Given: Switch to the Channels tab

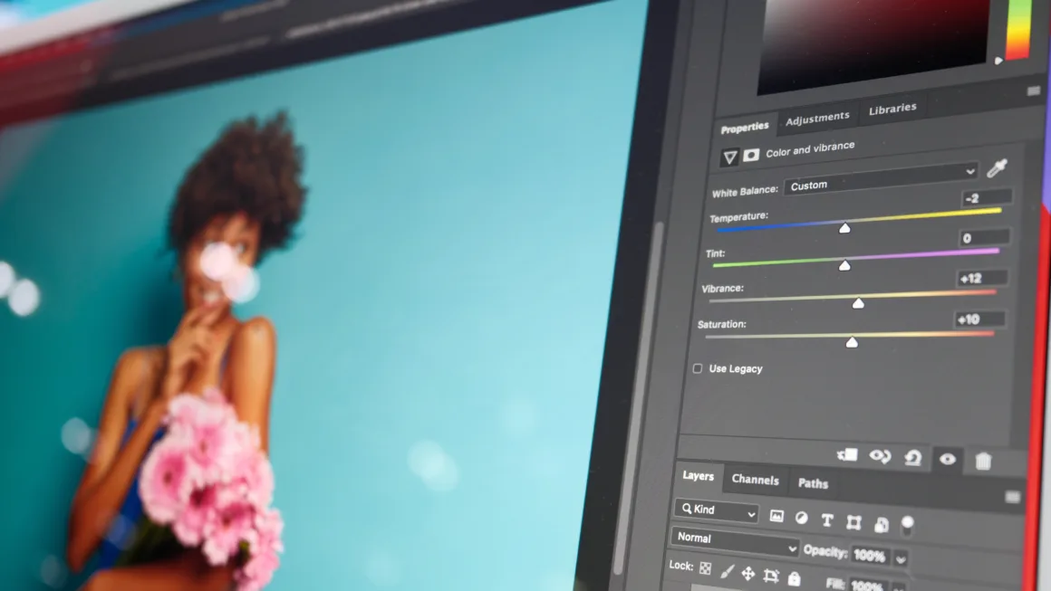Looking at the screenshot, I should pos(756,481).
